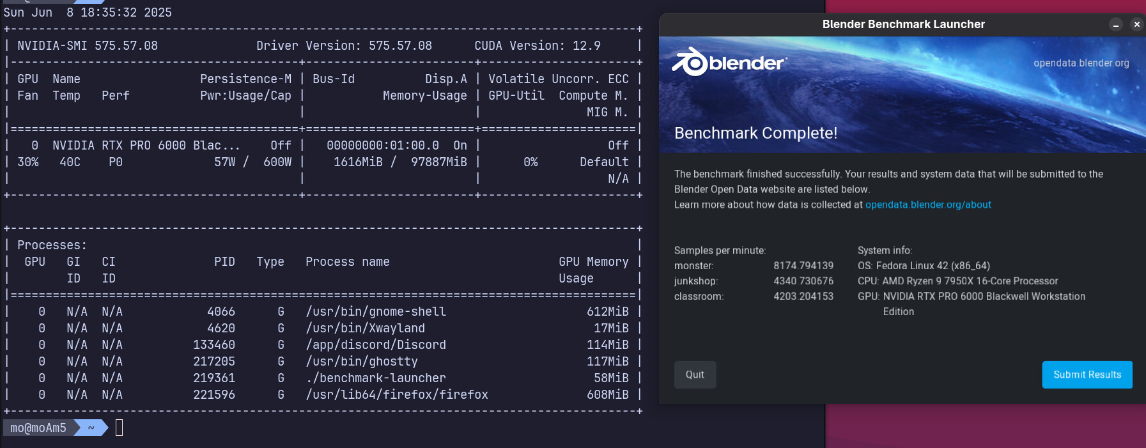Click the classroom score 4203.204153
Screen dimensions: 1146x448
tap(803, 297)
